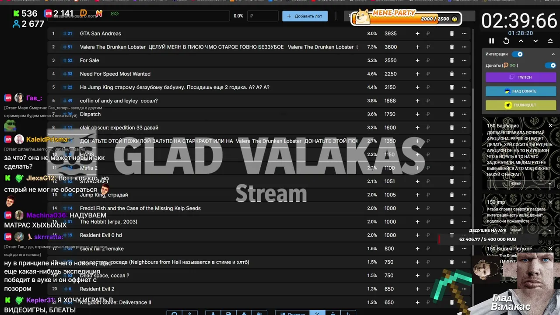
Task: Focus the ruble amount input field
Action: tap(263, 16)
